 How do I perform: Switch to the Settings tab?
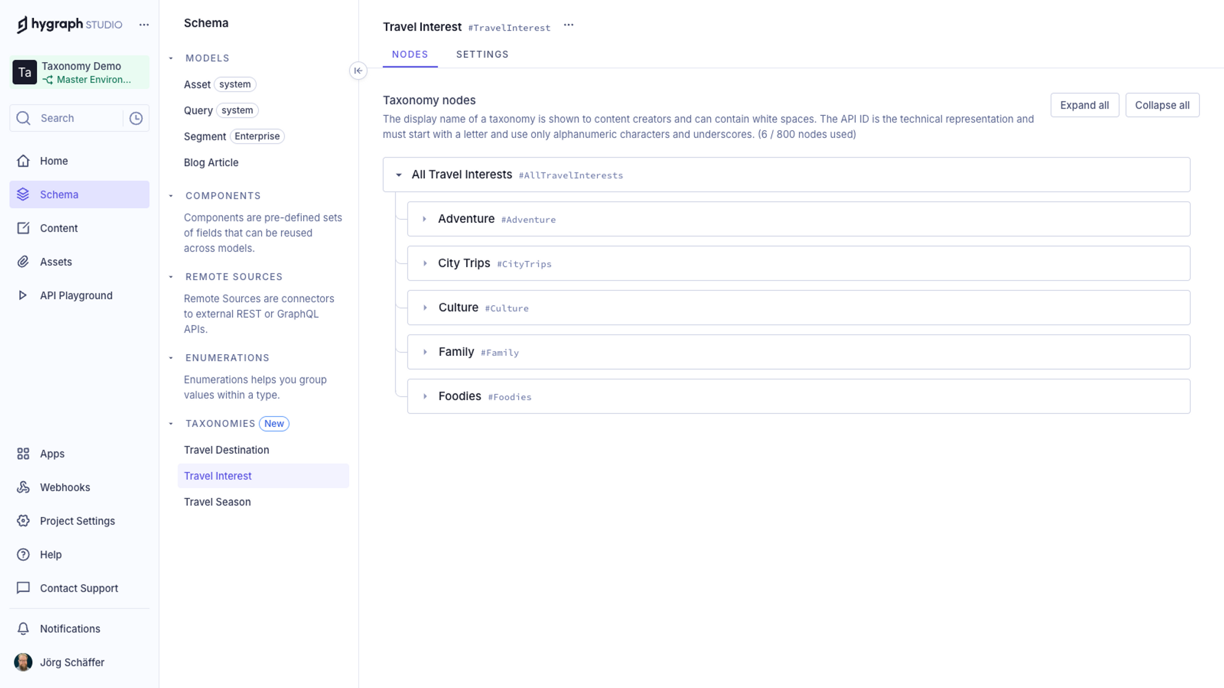(x=482, y=54)
